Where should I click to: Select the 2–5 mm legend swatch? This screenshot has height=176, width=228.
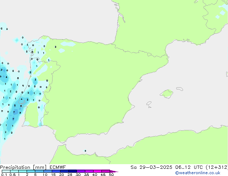click(x=31, y=171)
